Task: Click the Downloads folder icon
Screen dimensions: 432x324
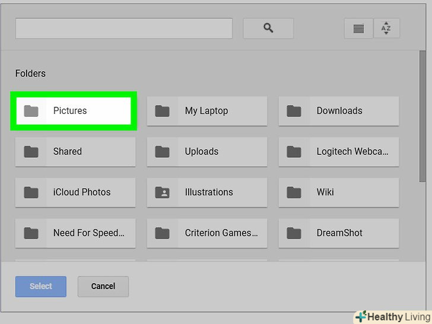Action: [294, 111]
